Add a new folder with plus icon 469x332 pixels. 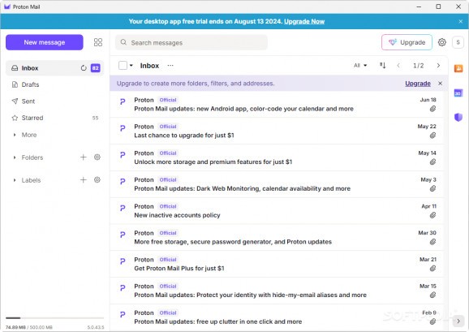pyautogui.click(x=83, y=157)
